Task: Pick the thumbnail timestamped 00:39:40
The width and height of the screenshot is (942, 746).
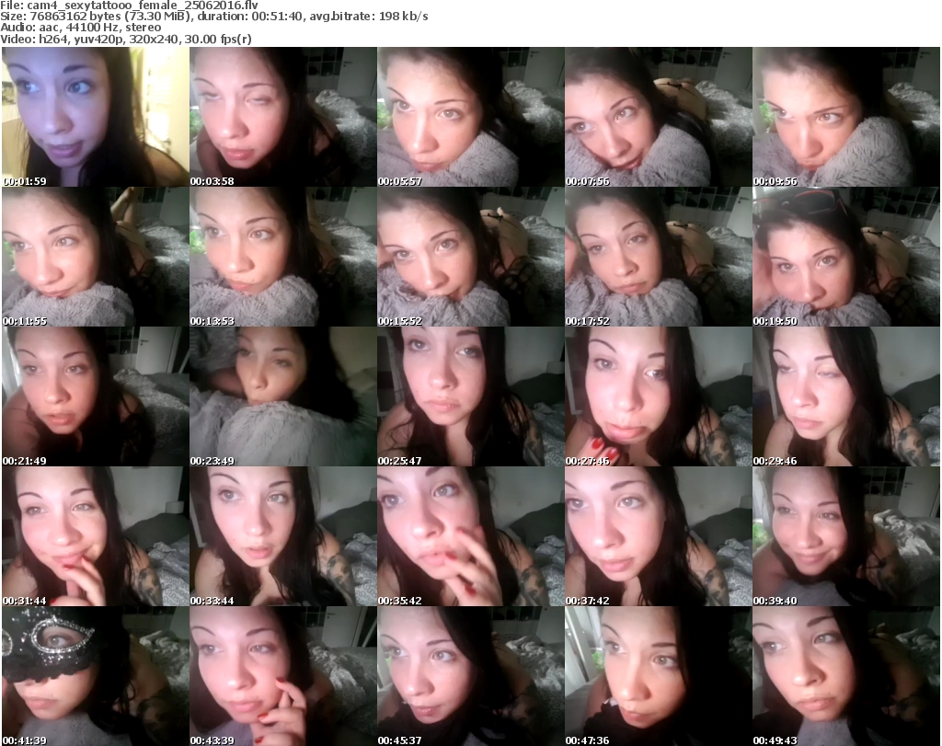Action: point(846,536)
